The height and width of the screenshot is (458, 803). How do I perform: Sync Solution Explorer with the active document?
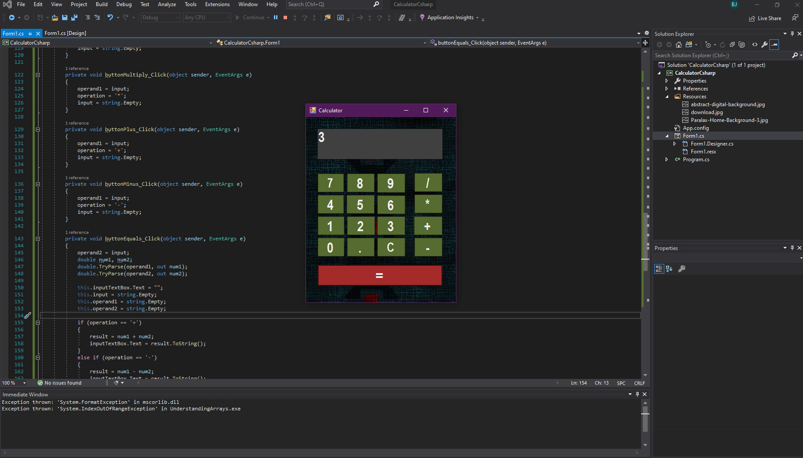pos(690,44)
